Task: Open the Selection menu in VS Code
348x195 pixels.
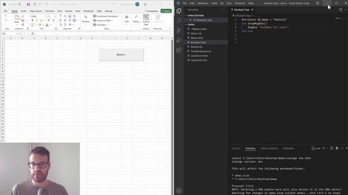Action: click(203, 3)
